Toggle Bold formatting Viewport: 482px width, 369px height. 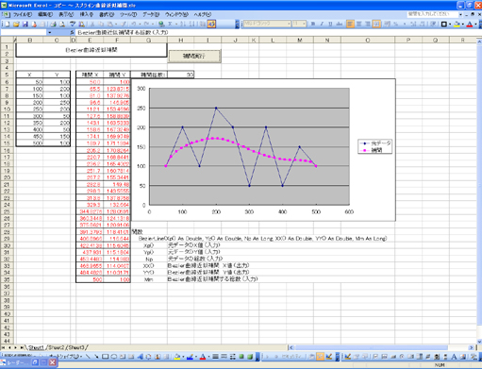pyautogui.click(x=313, y=24)
